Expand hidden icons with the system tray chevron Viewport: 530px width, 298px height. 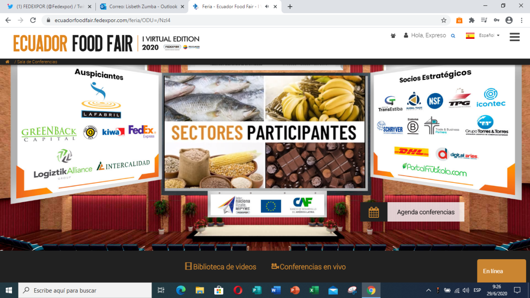coord(428,290)
